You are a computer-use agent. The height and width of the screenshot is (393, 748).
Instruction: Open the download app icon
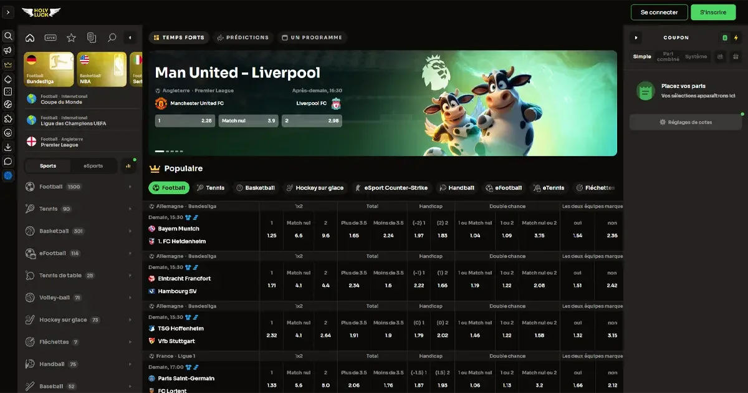point(8,147)
